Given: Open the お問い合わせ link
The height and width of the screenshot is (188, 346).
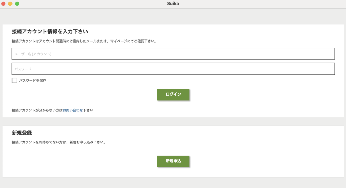Looking at the screenshot, I should coord(73,110).
